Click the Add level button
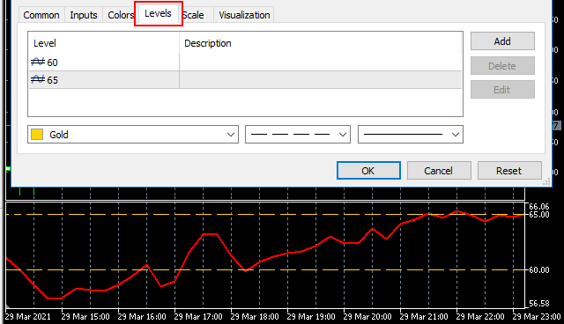Image resolution: width=564 pixels, height=324 pixels. (502, 41)
